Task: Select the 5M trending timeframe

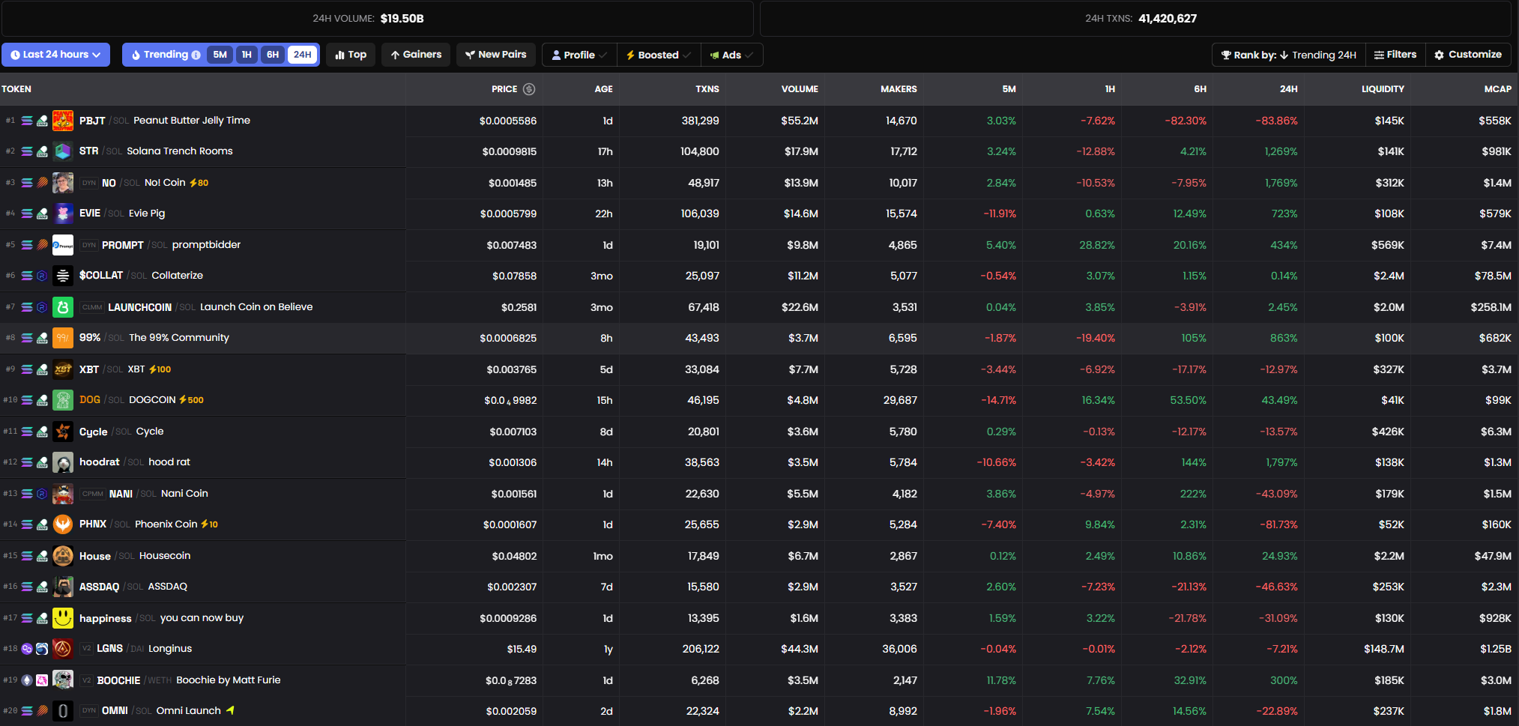Action: pos(220,55)
